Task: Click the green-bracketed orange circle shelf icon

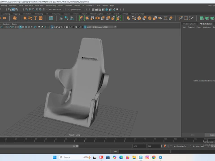Action: coord(82,18)
